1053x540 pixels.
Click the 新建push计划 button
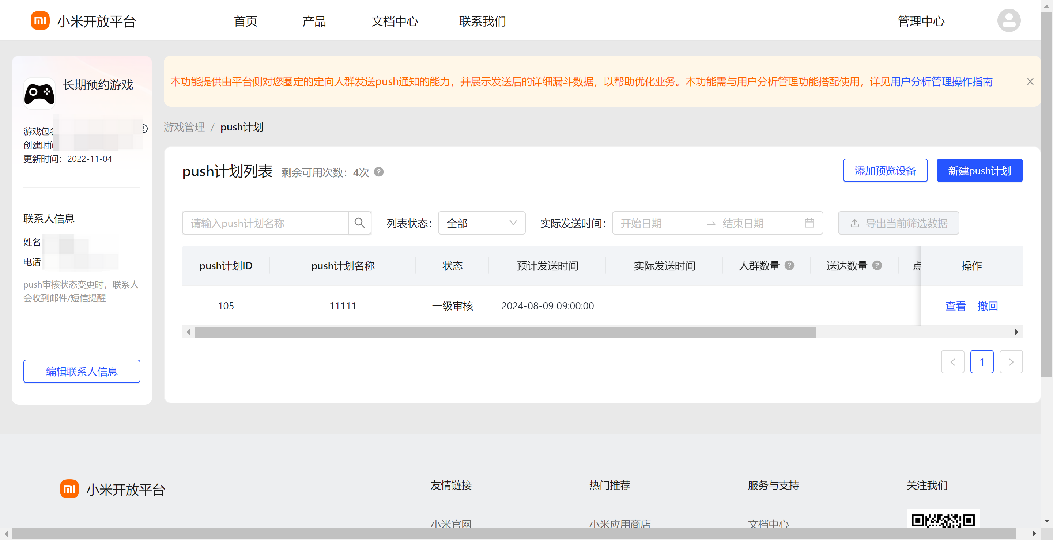click(x=980, y=171)
